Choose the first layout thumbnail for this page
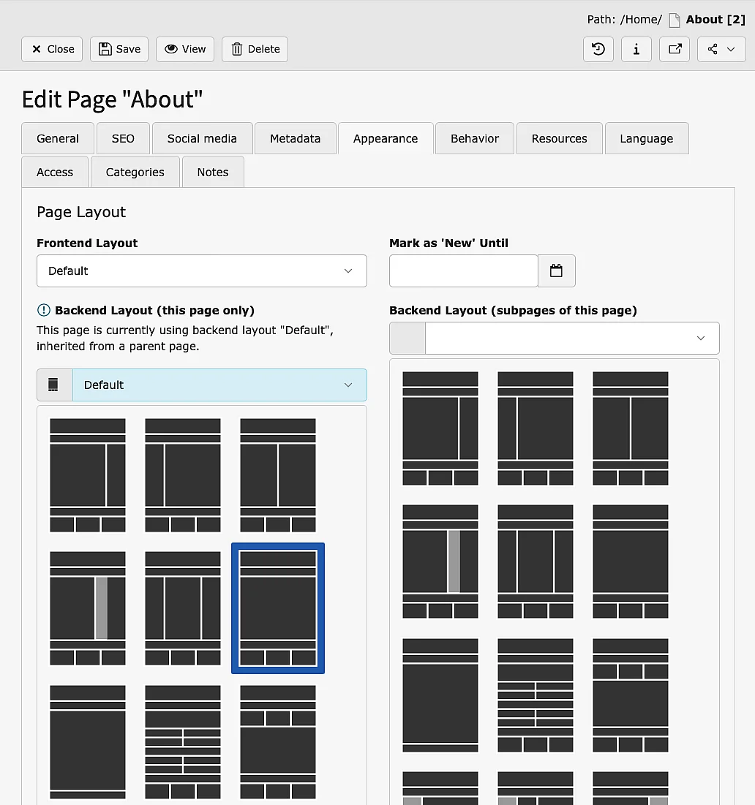The width and height of the screenshot is (755, 805). tap(88, 475)
